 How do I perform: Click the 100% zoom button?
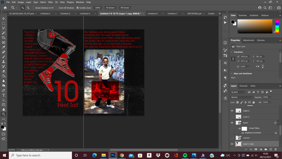[97, 8]
